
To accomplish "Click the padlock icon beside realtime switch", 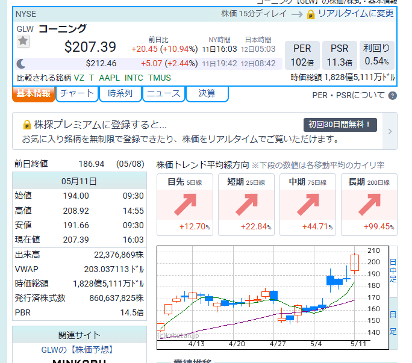I will pyautogui.click(x=311, y=14).
